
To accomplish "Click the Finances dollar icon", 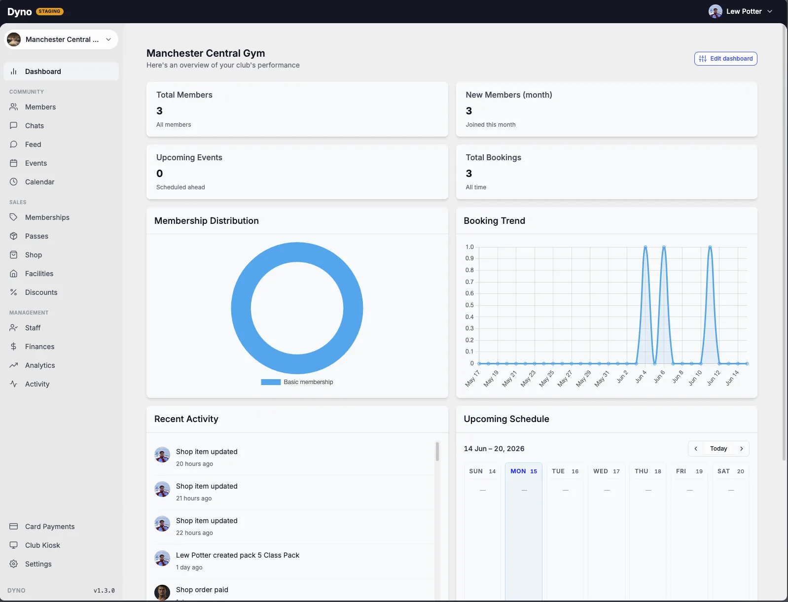I will pyautogui.click(x=14, y=347).
